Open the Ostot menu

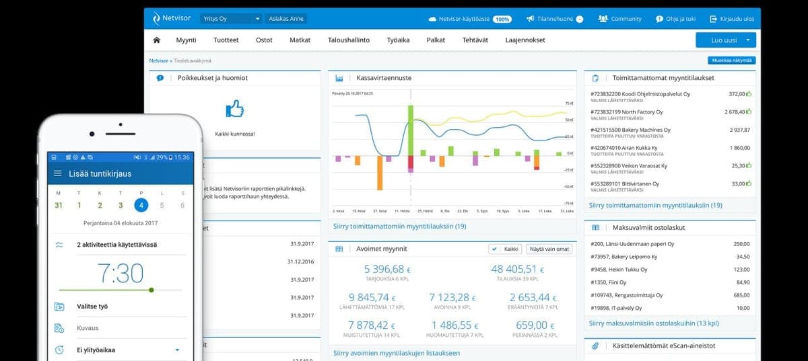click(x=264, y=40)
